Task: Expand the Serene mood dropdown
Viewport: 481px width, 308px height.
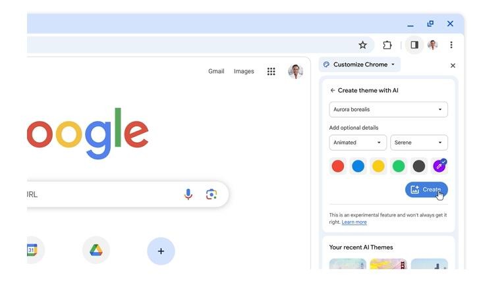Action: pyautogui.click(x=418, y=143)
